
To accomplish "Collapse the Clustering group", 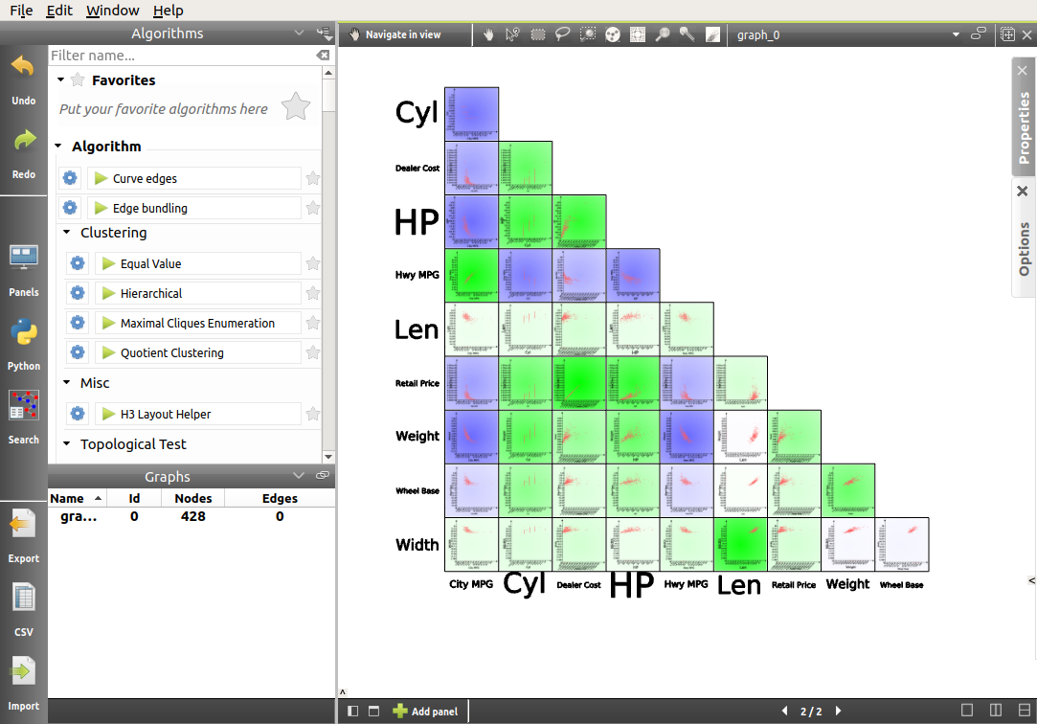I will (x=67, y=233).
